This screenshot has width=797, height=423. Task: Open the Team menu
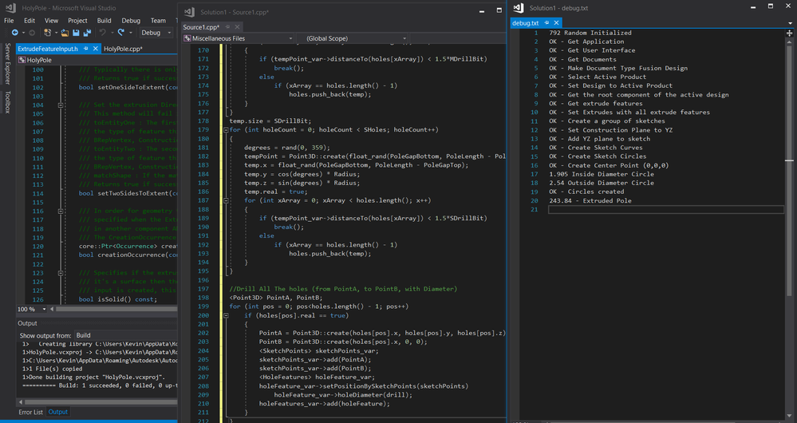(x=158, y=20)
